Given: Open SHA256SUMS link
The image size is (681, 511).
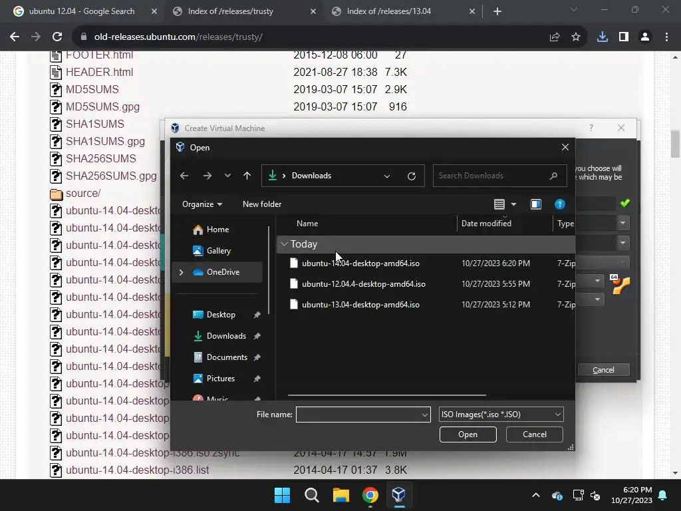Looking at the screenshot, I should tap(101, 158).
